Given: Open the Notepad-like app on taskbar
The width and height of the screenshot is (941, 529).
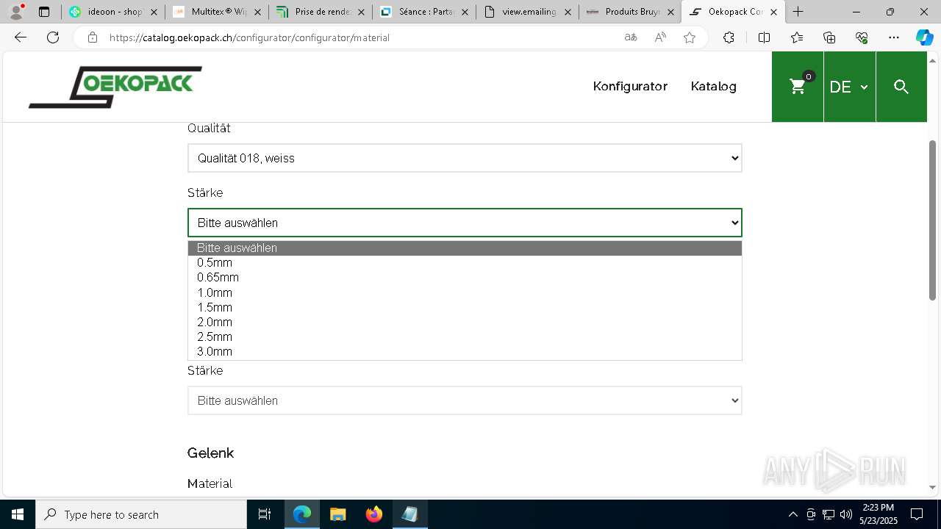Looking at the screenshot, I should 409,514.
